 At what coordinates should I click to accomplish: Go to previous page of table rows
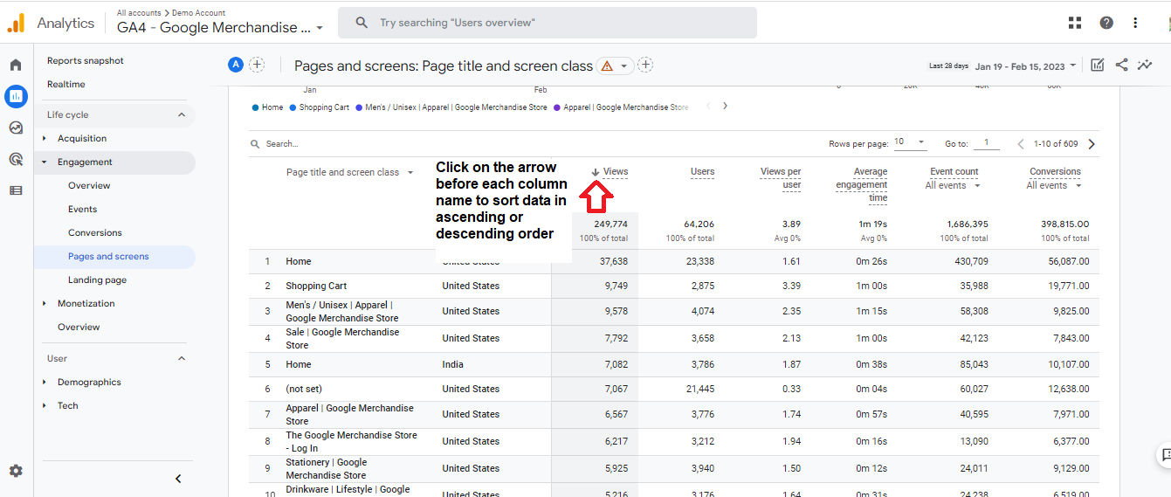tap(1021, 144)
